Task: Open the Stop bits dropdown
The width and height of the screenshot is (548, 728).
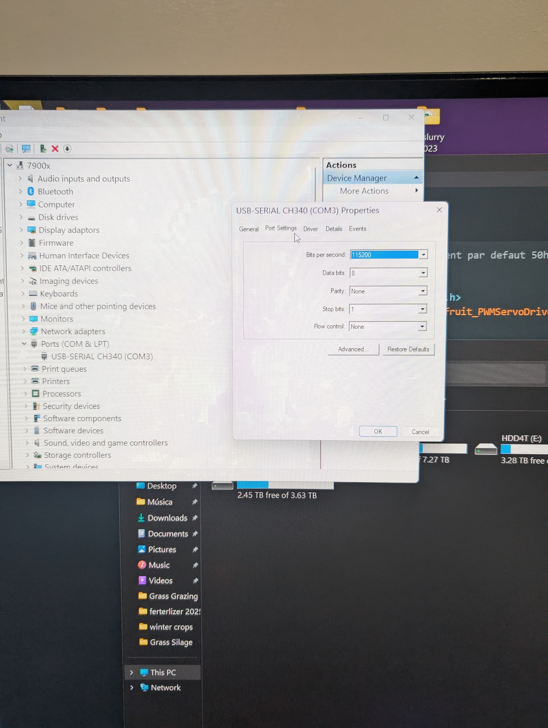Action: [422, 309]
